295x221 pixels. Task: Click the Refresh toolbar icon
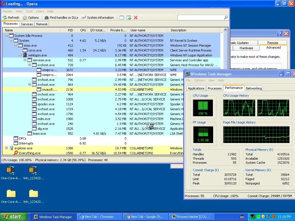5,18
